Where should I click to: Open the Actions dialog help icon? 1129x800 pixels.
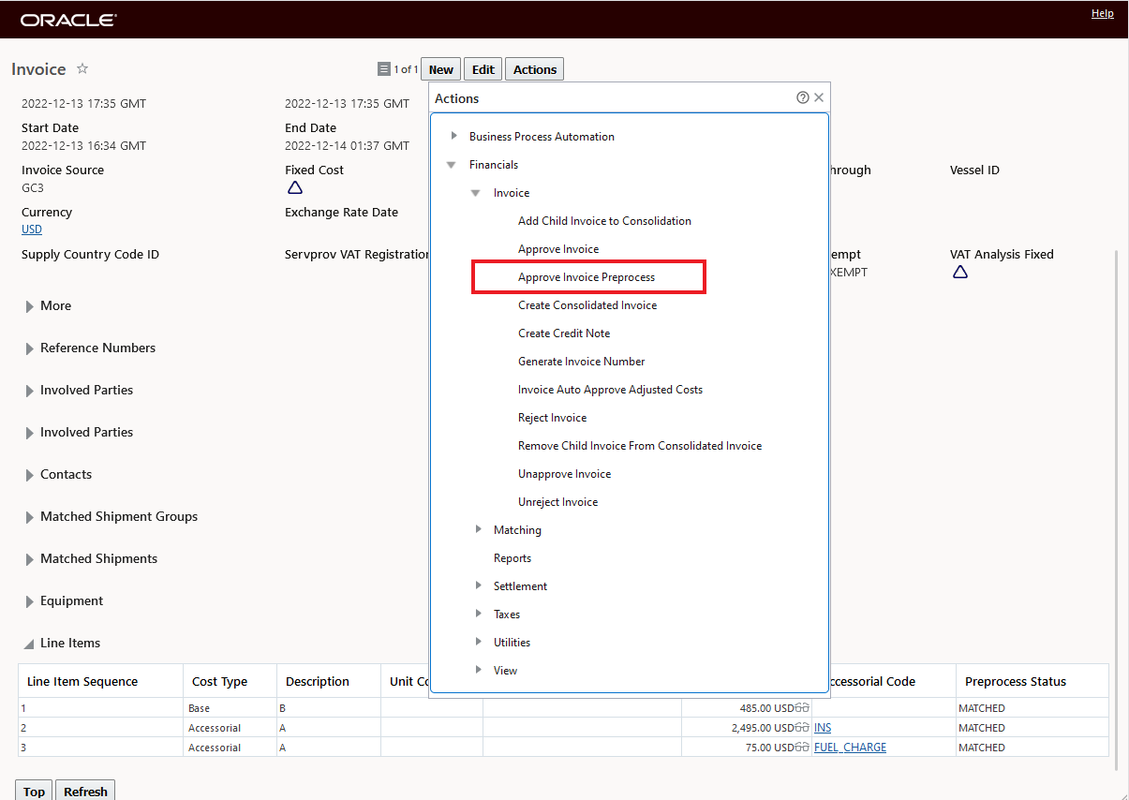tap(802, 97)
